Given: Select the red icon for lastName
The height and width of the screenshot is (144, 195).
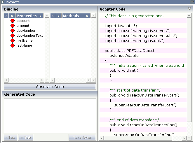Looking at the screenshot, I should [x=13, y=45].
